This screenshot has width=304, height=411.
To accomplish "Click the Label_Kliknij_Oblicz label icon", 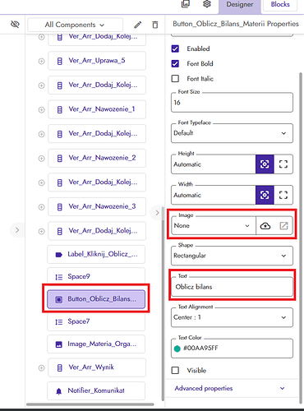I will [58, 255].
